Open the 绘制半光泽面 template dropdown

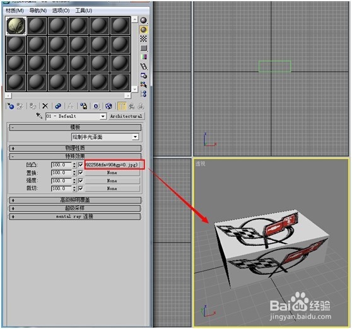pos(136,137)
